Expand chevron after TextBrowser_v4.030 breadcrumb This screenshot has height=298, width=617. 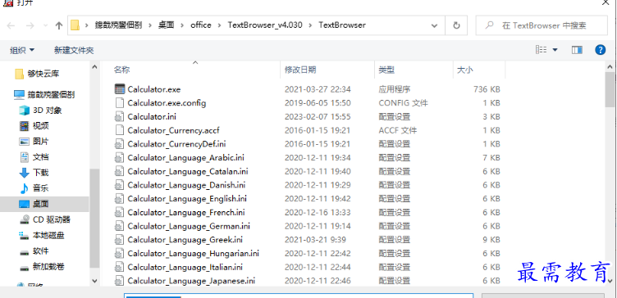pyautogui.click(x=310, y=25)
